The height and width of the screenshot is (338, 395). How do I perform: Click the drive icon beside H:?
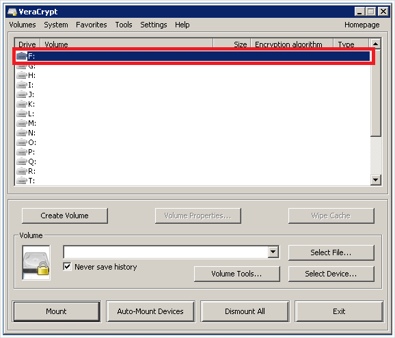coord(22,75)
